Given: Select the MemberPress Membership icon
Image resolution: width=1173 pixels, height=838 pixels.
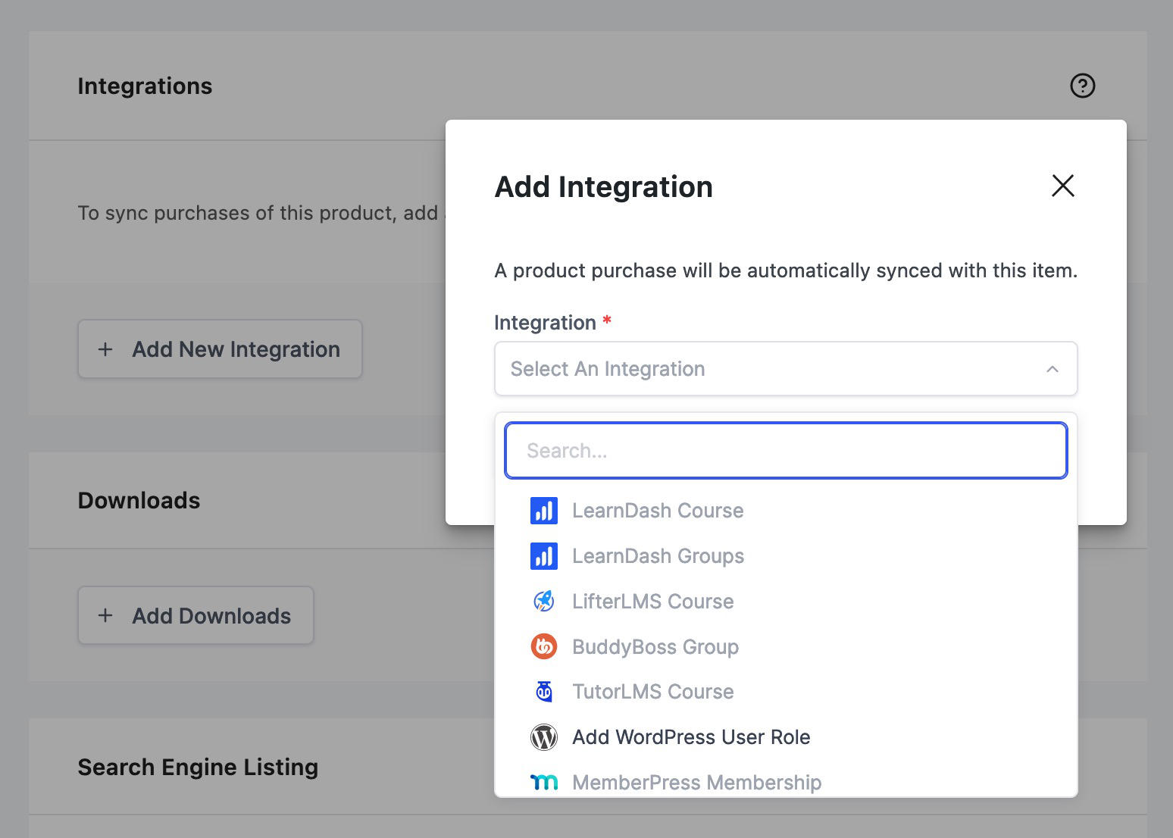Looking at the screenshot, I should 543,782.
